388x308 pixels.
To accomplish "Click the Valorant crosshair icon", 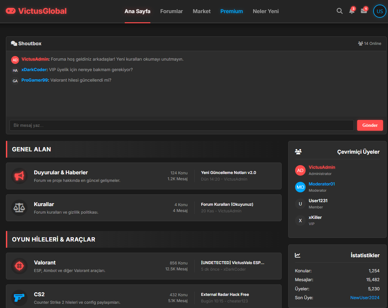I will click(x=19, y=266).
